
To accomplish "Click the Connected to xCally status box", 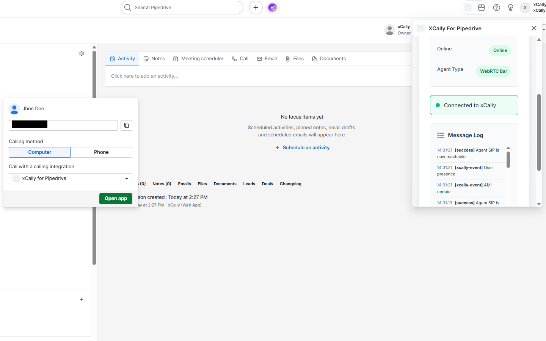I will click(474, 105).
